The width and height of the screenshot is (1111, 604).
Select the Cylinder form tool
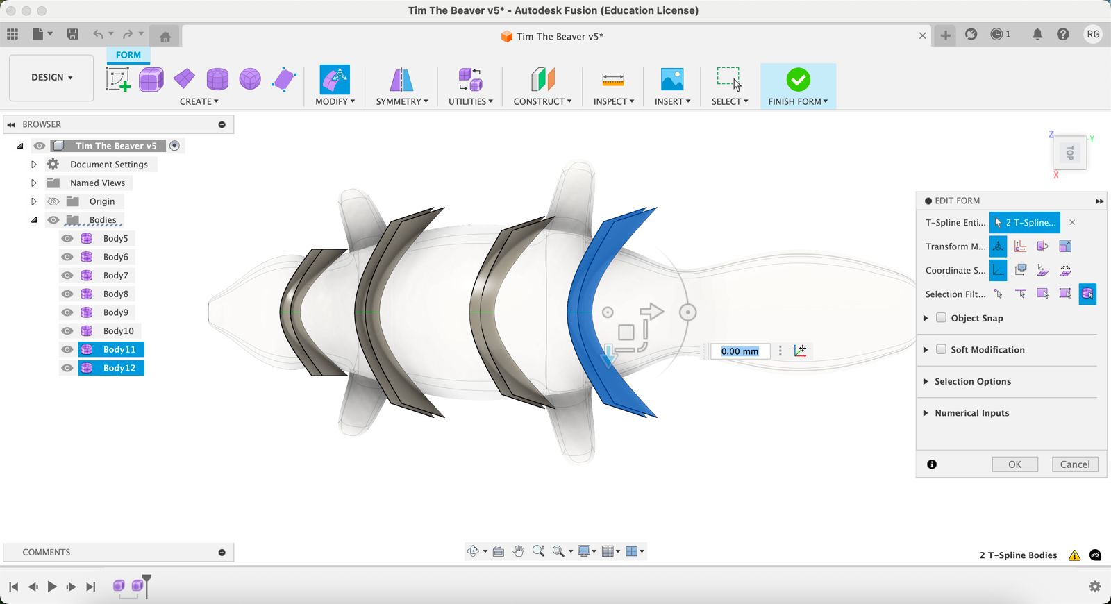pyautogui.click(x=217, y=79)
